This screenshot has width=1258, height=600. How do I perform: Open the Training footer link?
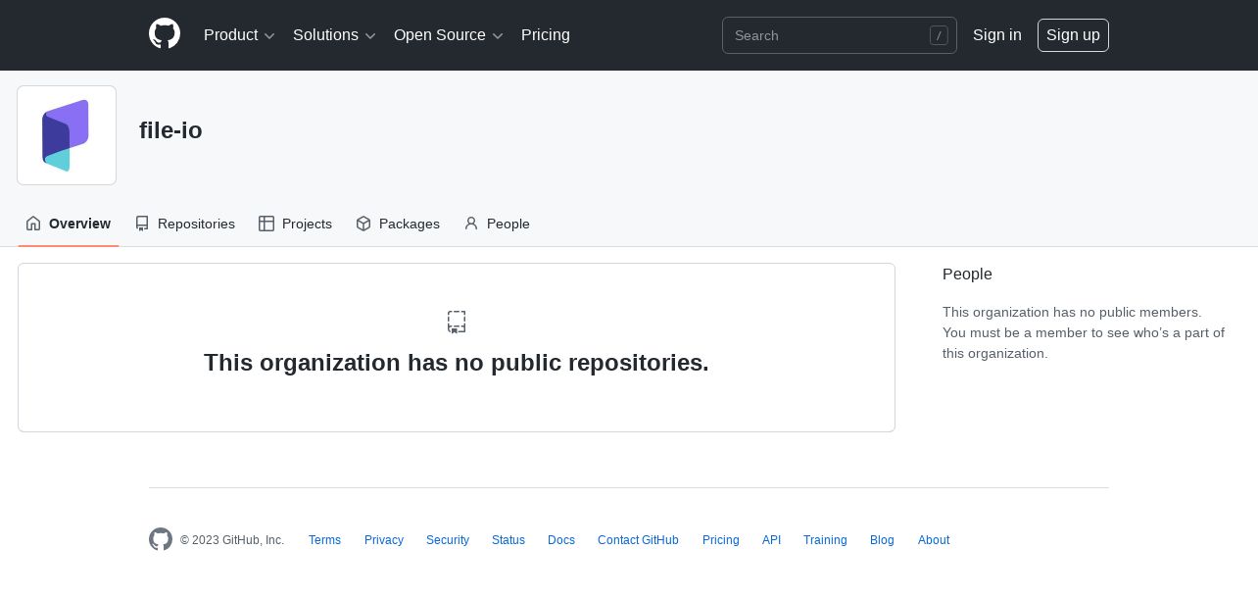tap(825, 540)
